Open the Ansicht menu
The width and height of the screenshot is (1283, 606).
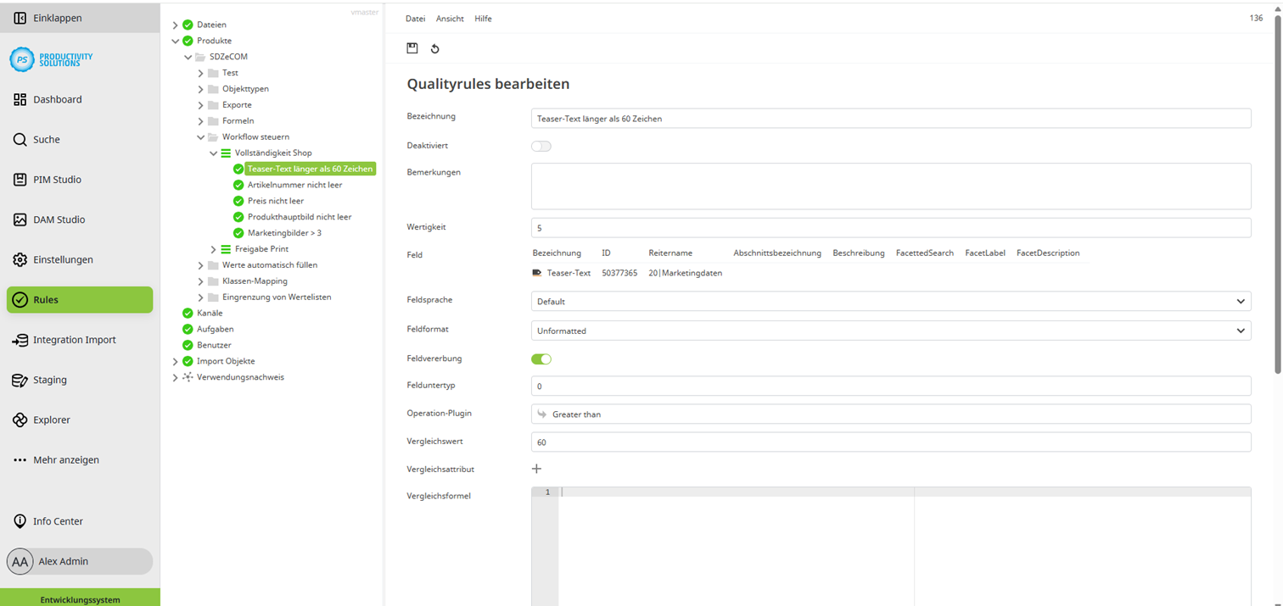point(450,19)
